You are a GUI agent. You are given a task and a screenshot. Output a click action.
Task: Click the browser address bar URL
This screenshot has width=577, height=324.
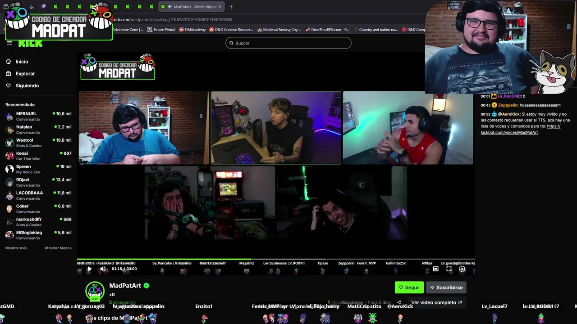pos(173,19)
